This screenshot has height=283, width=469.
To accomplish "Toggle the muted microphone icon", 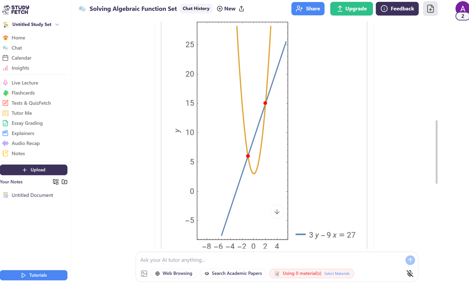I will [410, 273].
